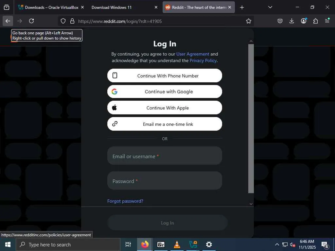Screen dimensions: 335x251
Task: Open the Privacy Policy link
Action: [203, 60]
